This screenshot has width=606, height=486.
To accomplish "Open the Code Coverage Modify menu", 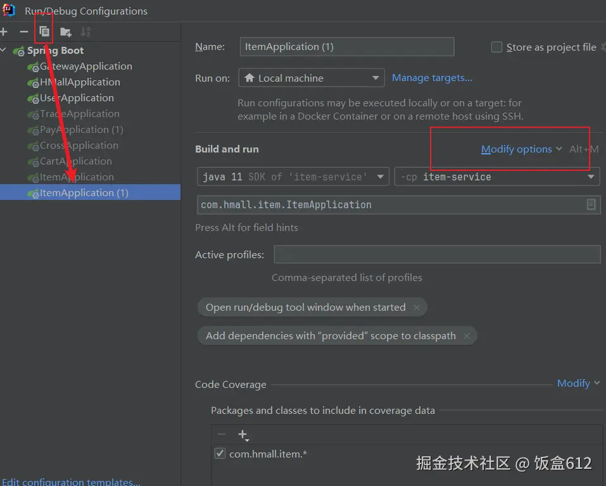I will [x=578, y=383].
